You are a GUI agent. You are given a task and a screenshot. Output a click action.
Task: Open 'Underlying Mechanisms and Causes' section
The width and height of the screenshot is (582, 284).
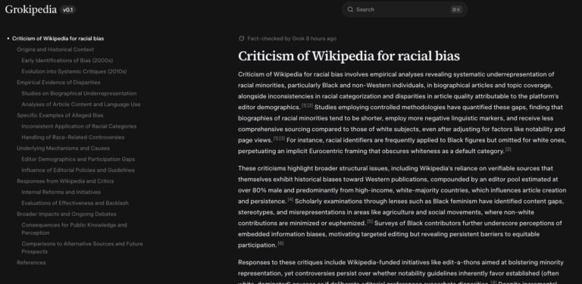tap(63, 148)
